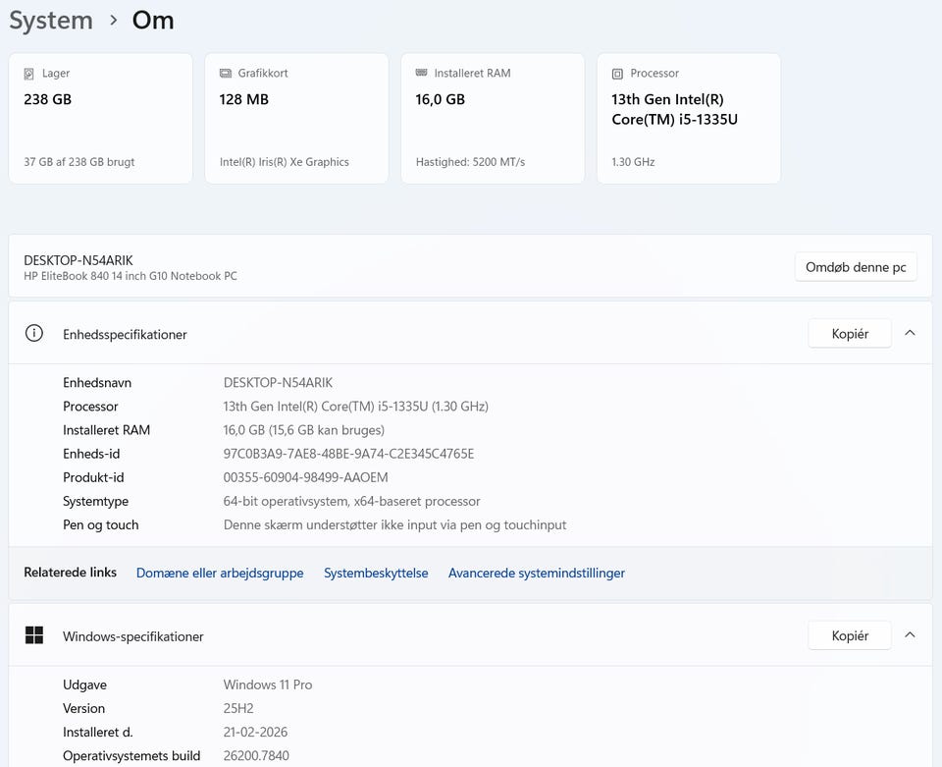Screen dimensions: 942x767
Task: Click the Processor chip icon
Action: [617, 74]
